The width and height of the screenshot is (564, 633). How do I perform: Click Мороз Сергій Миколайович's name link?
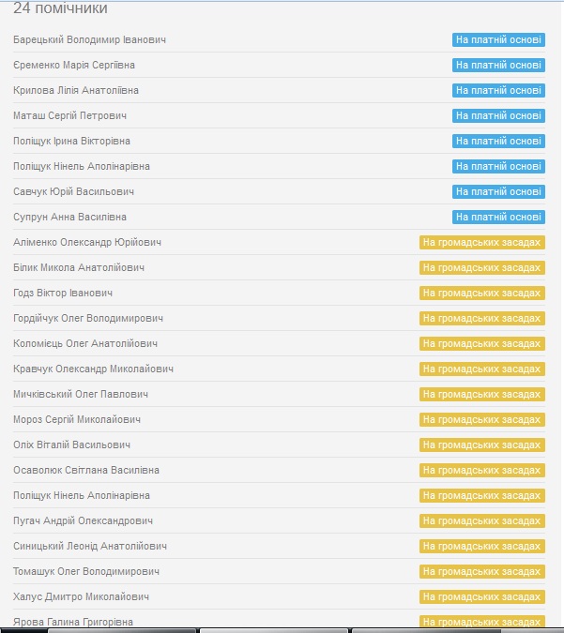pos(77,420)
